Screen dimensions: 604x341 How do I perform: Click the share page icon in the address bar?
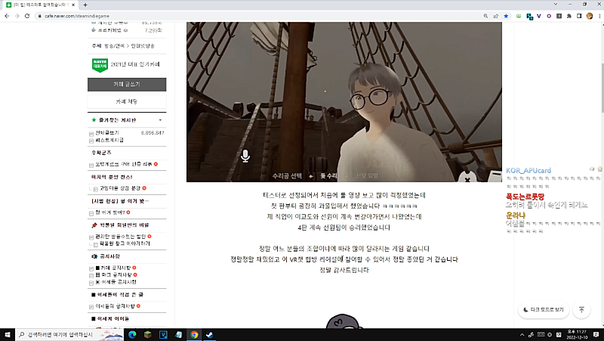tap(496, 16)
